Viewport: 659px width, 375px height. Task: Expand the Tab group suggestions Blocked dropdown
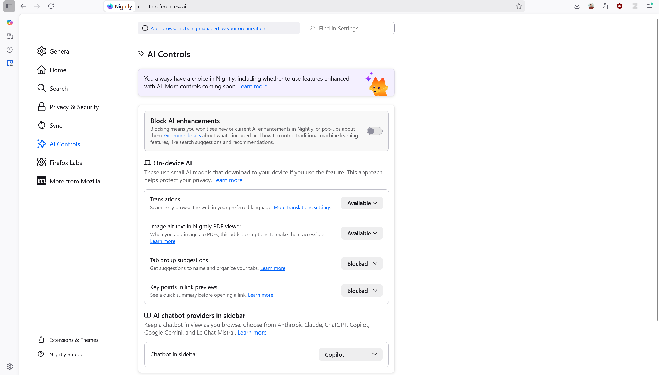click(362, 264)
